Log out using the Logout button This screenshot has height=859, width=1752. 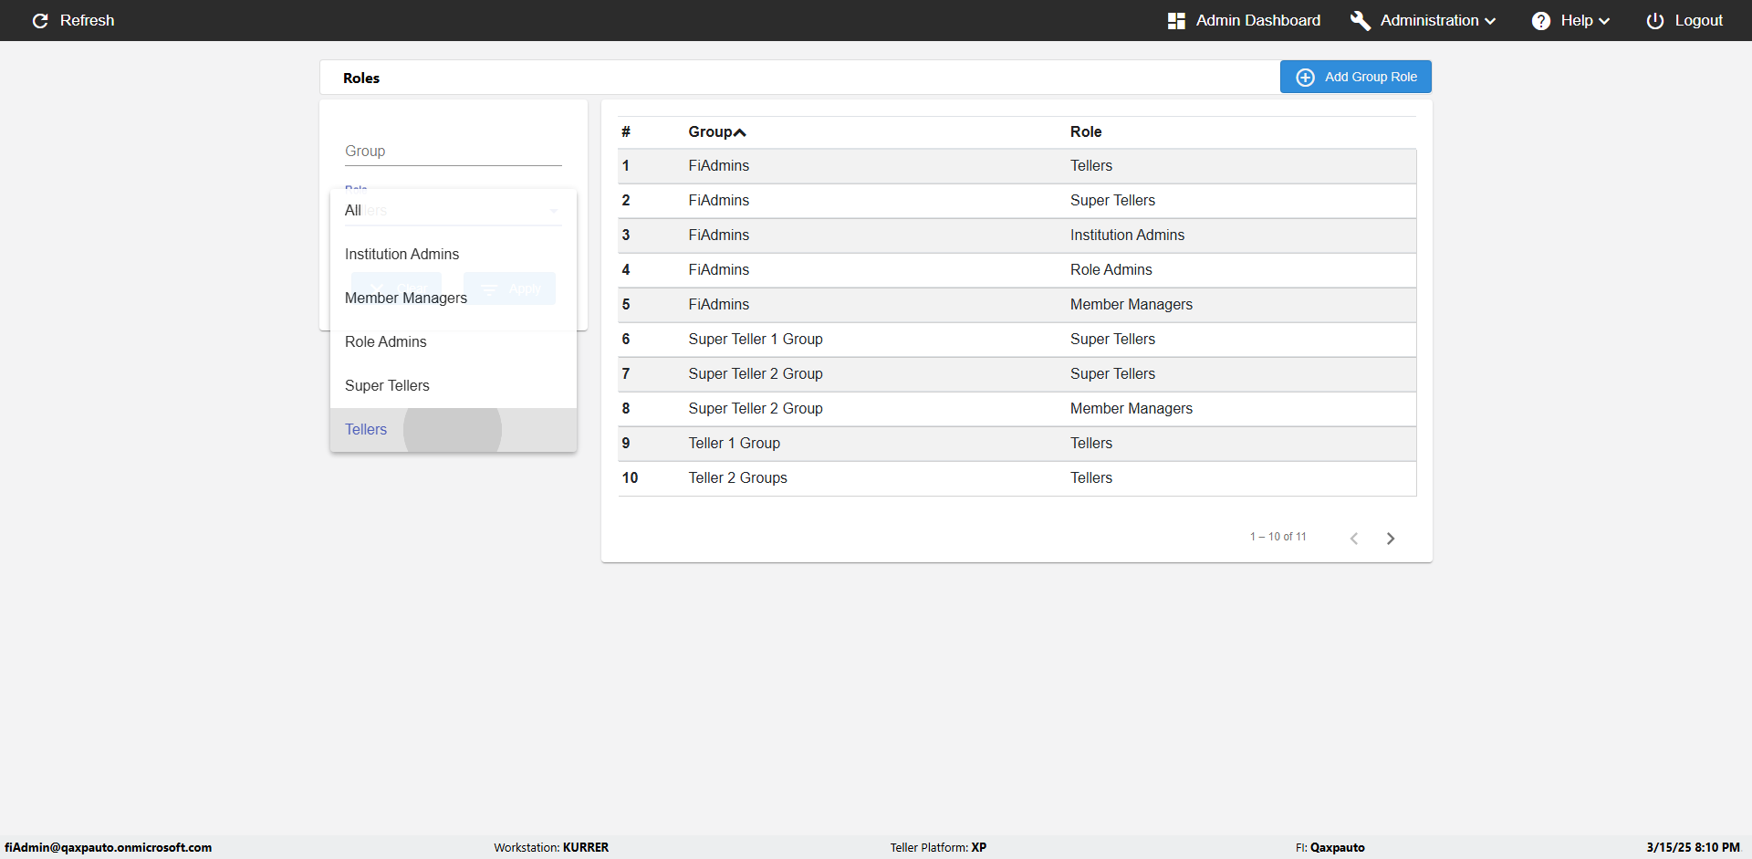point(1684,20)
